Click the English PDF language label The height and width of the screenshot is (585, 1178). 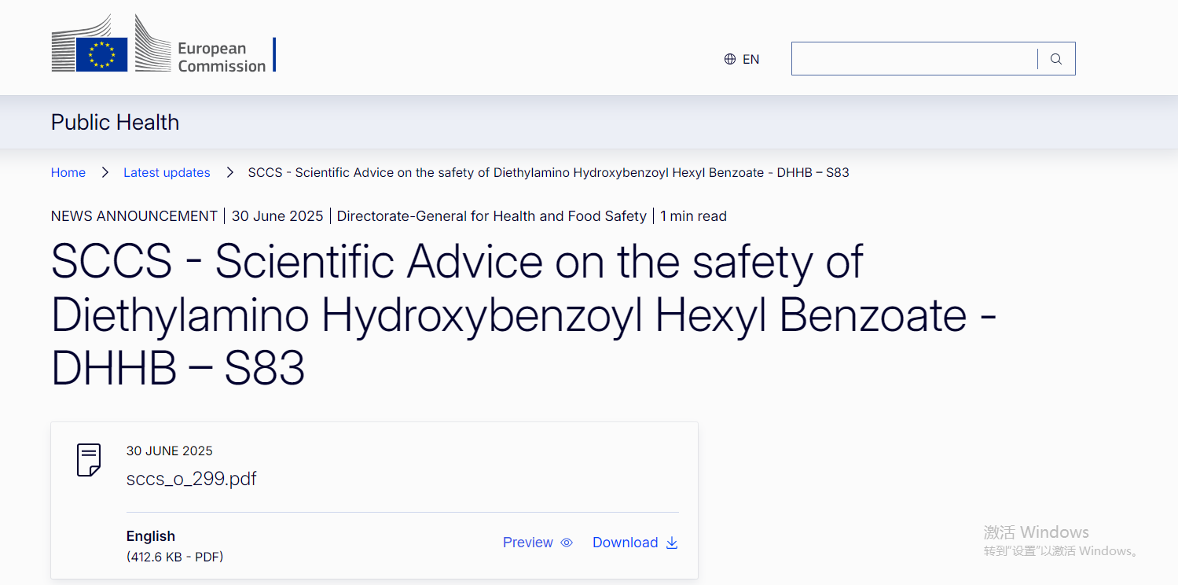151,535
